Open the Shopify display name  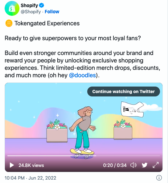[x=29, y=6]
